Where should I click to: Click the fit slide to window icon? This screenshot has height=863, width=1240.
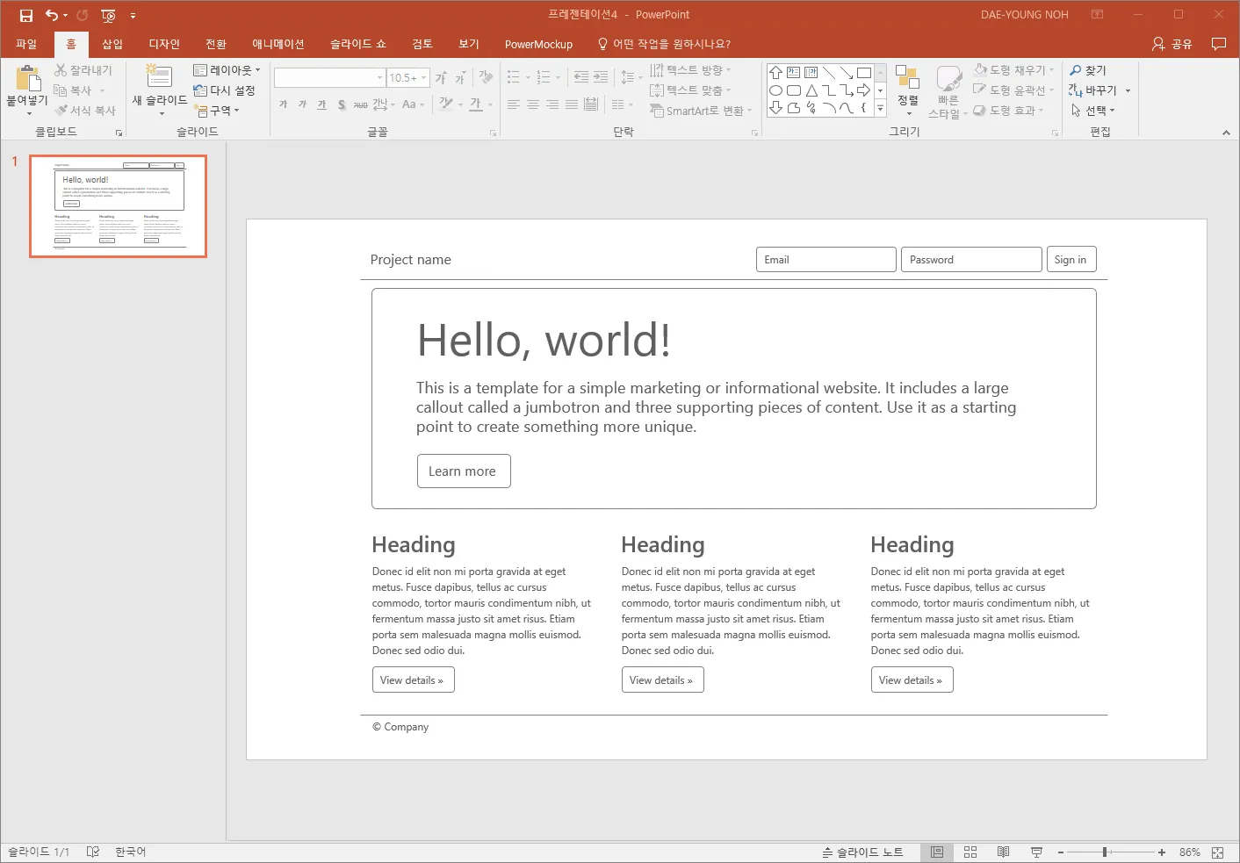(1217, 852)
